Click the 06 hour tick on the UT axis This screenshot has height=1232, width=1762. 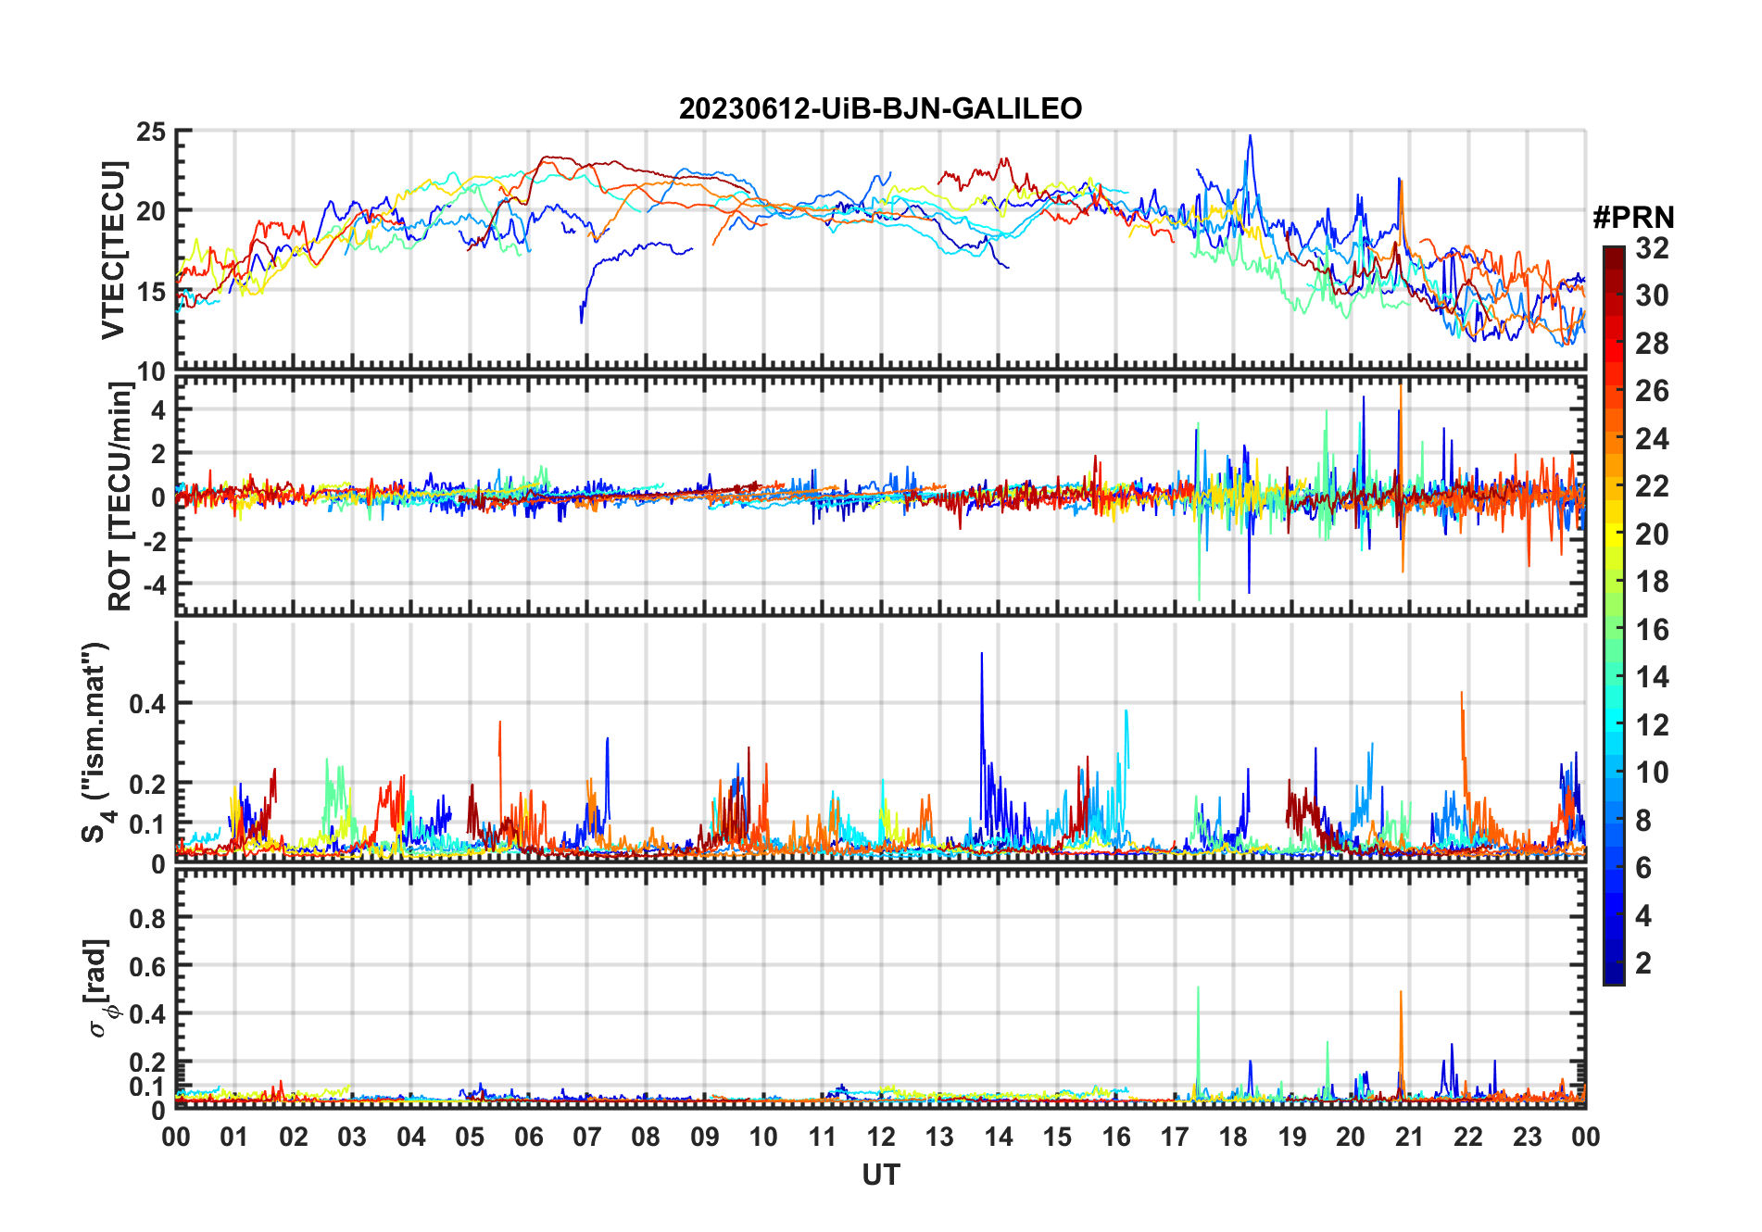pyautogui.click(x=528, y=1137)
